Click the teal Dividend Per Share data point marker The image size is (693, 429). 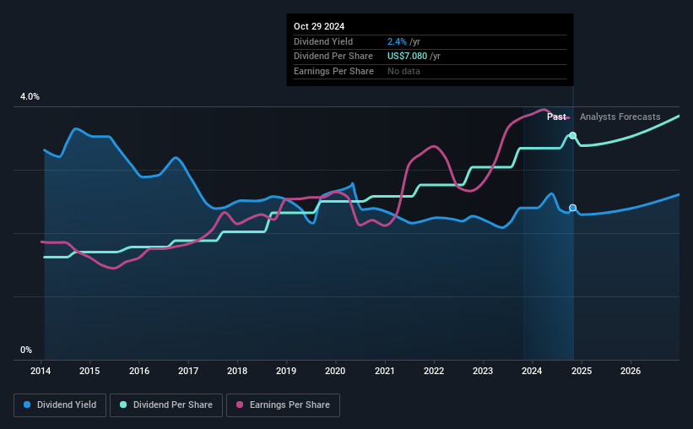click(573, 136)
